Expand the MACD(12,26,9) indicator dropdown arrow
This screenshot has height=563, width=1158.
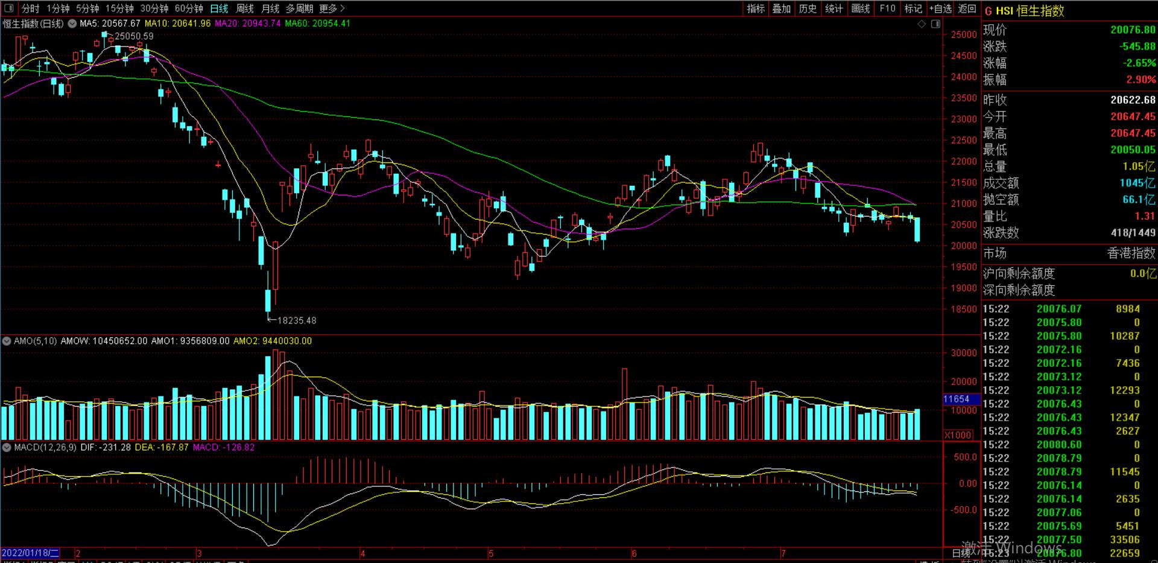pos(7,448)
